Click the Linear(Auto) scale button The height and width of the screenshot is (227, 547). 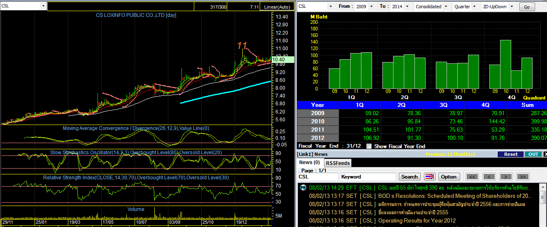click(277, 7)
